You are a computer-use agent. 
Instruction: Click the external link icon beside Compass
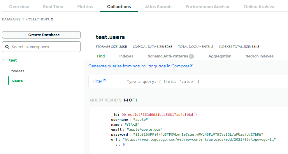(191, 66)
